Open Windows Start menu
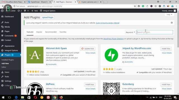This screenshot has width=179, height=100. [x=3, y=97]
